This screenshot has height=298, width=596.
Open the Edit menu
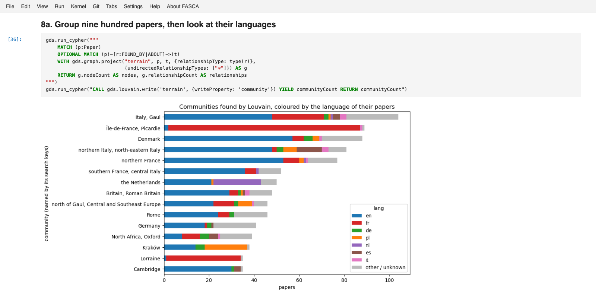coord(25,6)
